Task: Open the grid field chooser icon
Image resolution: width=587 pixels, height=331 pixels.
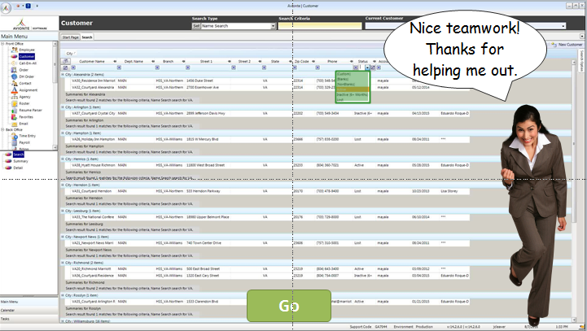Action: click(66, 61)
